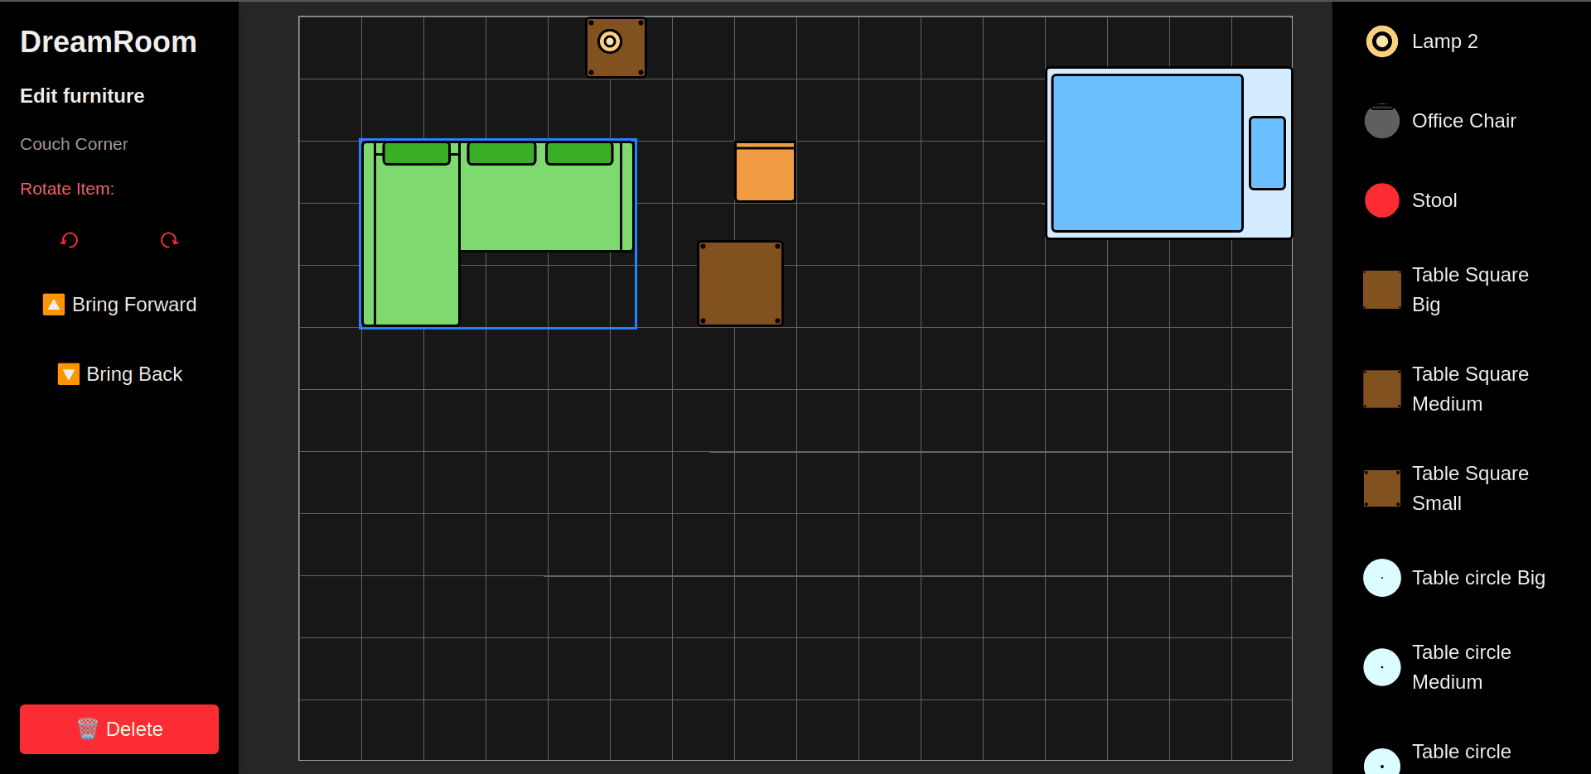This screenshot has width=1591, height=774.
Task: Select the brown square table on the canvas
Action: 739,282
